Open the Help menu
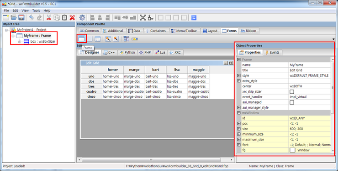This screenshot has height=171, width=338. click(x=47, y=10)
